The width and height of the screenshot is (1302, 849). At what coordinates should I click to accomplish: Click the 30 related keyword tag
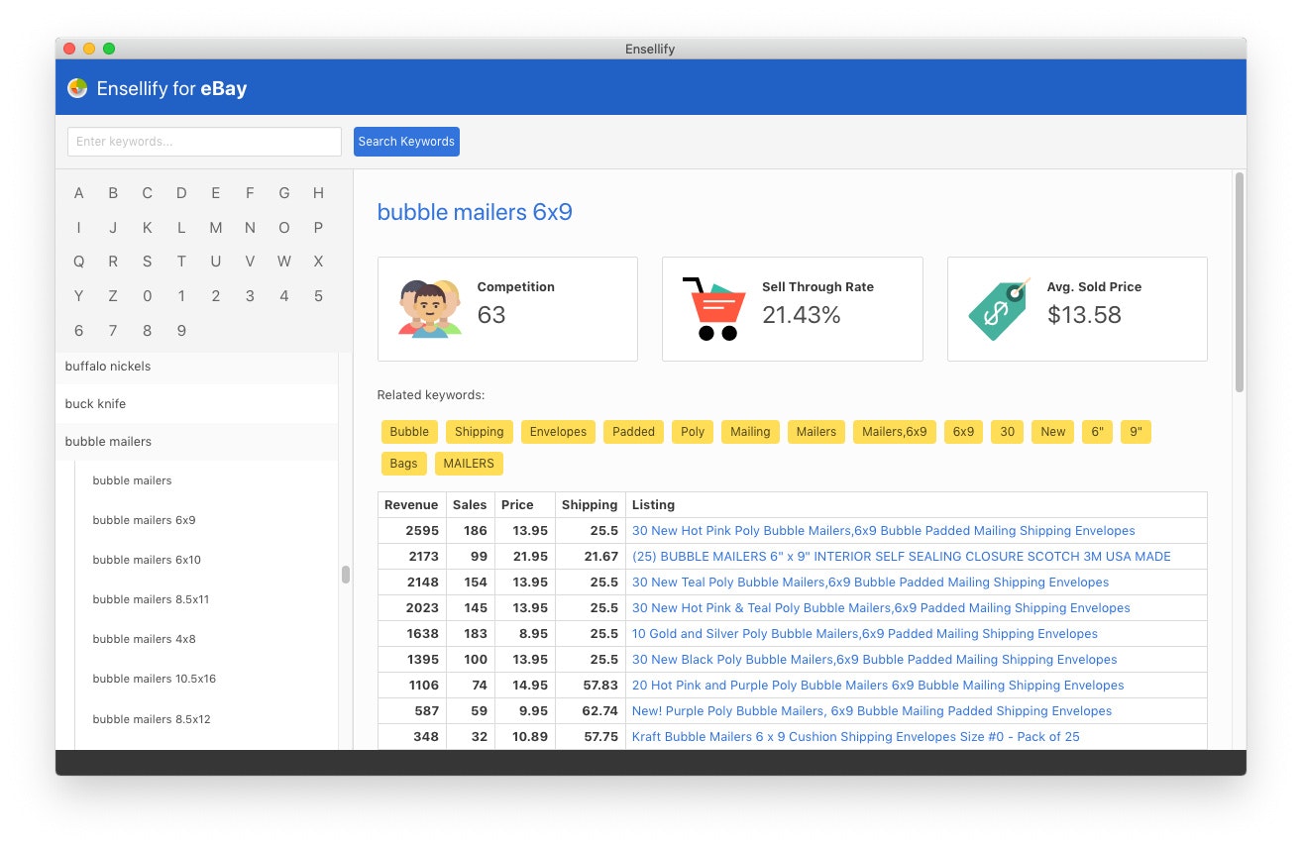[1007, 432]
